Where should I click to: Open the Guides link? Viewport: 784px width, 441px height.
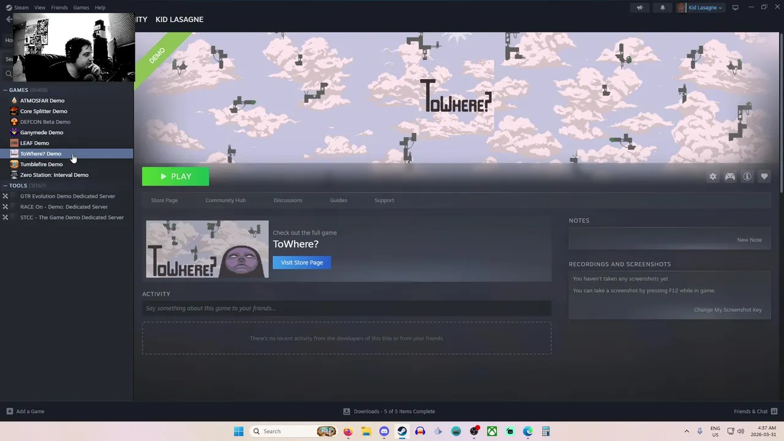(339, 200)
